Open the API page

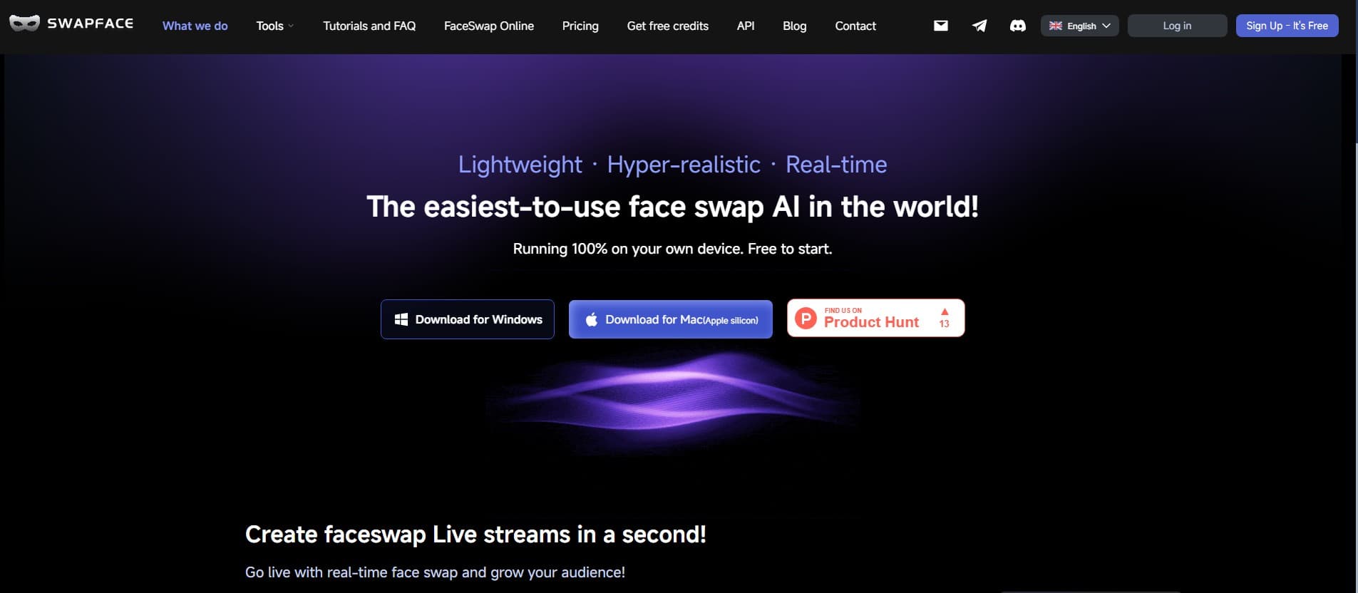pos(746,26)
